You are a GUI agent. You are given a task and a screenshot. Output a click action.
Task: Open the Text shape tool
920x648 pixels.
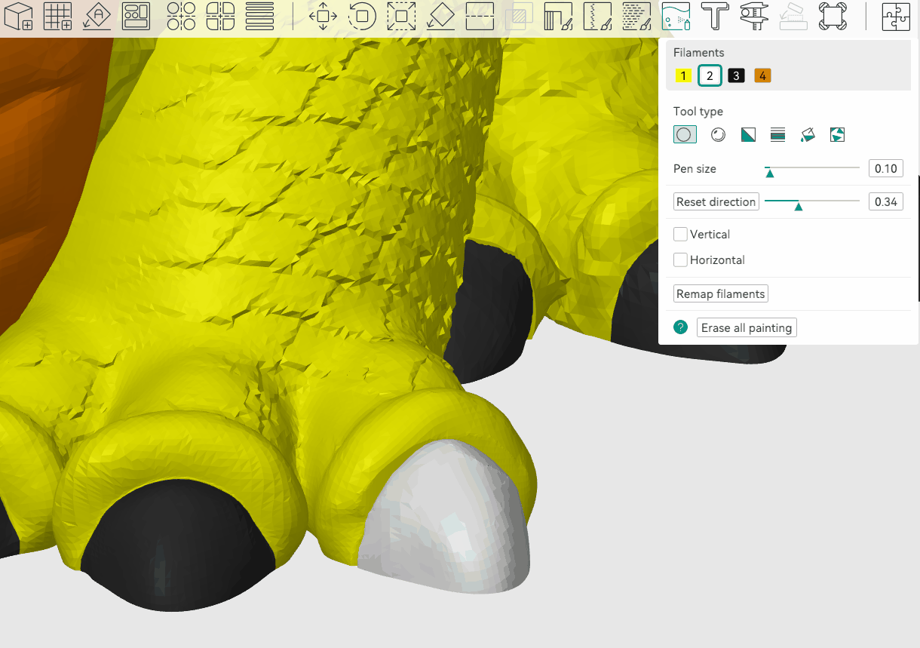(714, 16)
